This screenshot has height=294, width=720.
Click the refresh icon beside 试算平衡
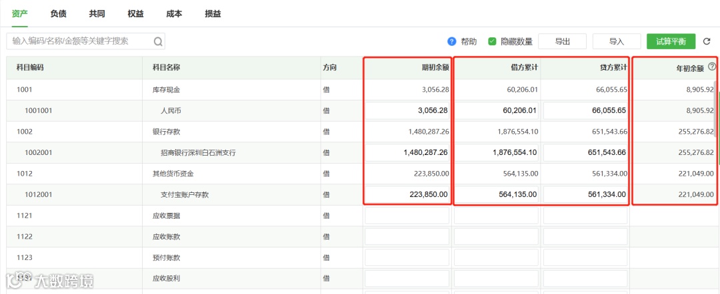click(706, 42)
